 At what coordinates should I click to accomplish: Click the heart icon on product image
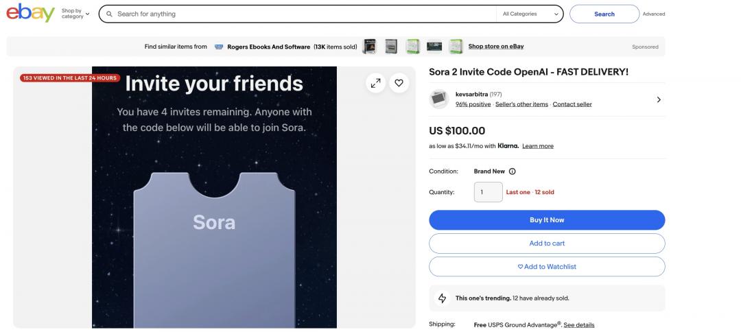pos(399,83)
